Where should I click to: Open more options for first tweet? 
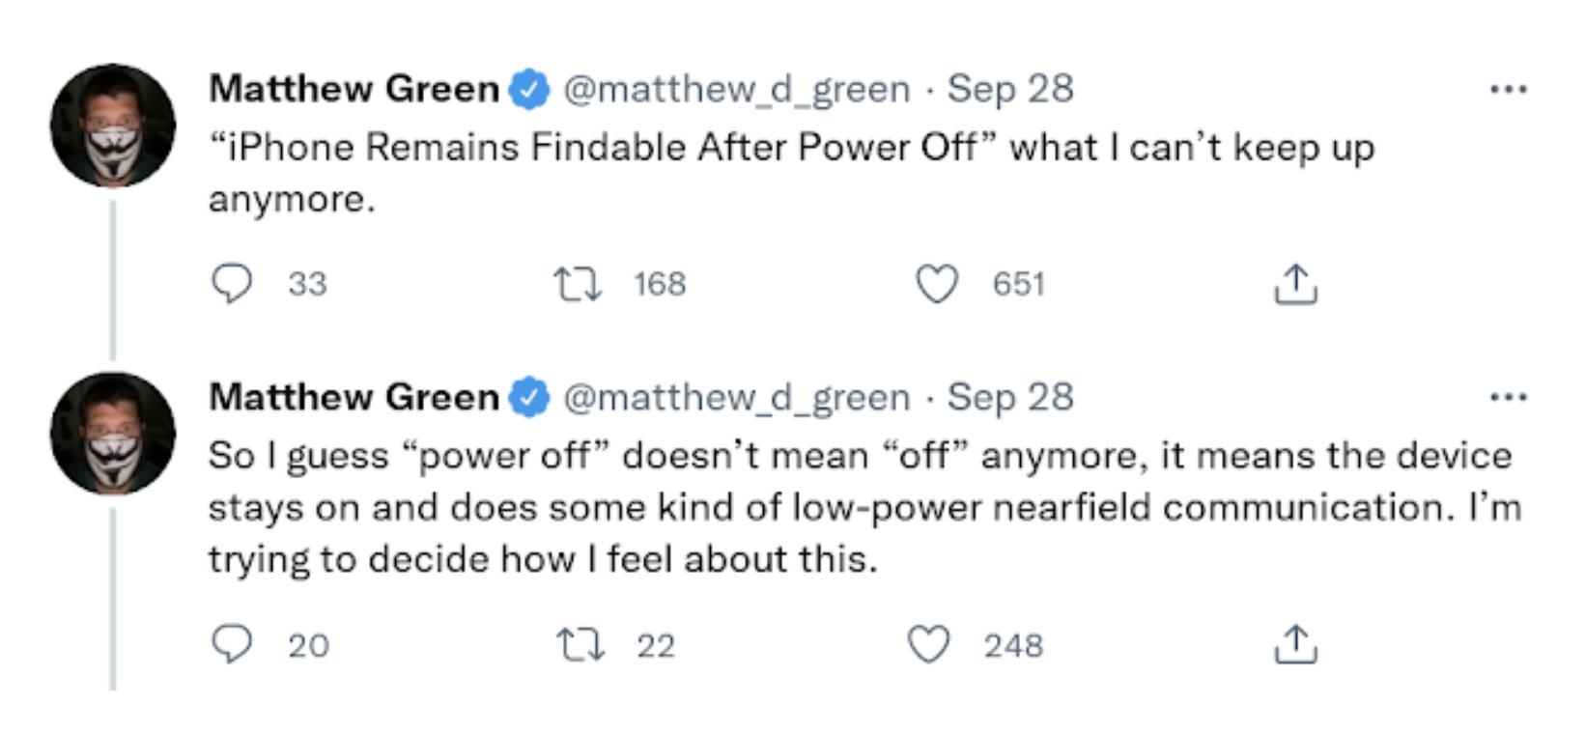[1508, 89]
